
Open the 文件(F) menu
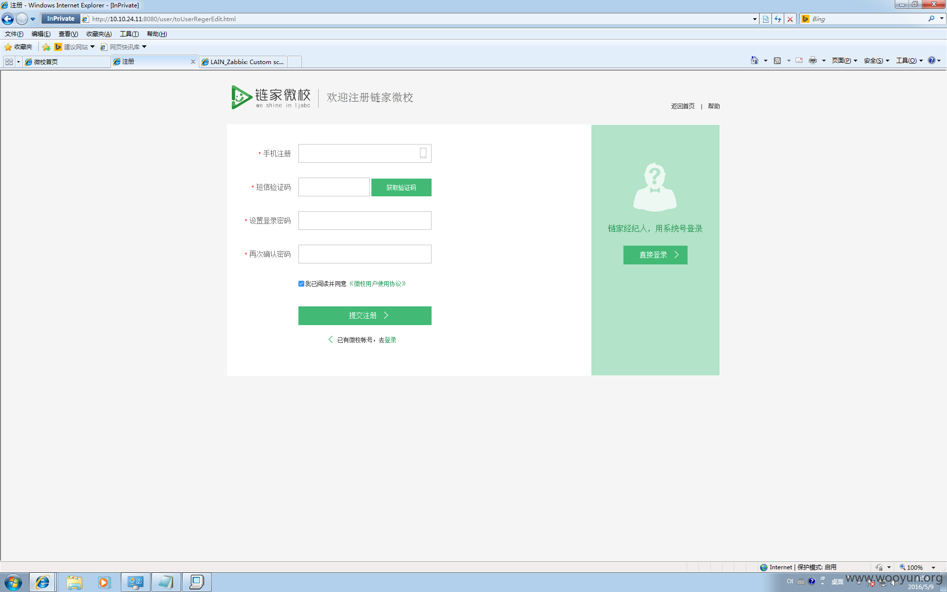click(14, 34)
